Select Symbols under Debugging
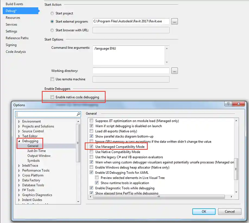 [x=33, y=160]
